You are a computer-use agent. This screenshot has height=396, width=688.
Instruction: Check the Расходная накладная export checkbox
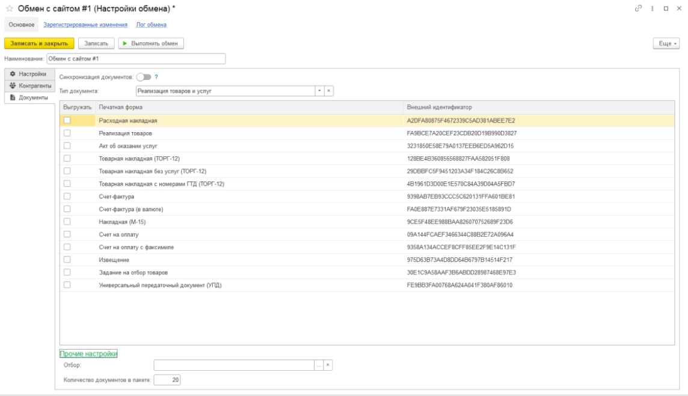[x=67, y=120]
